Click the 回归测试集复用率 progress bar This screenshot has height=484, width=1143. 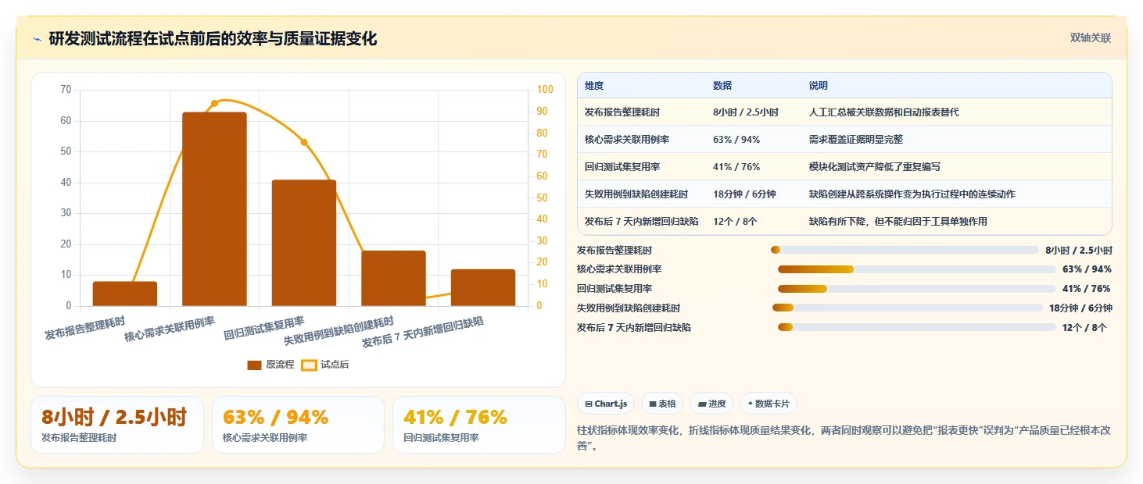click(x=917, y=289)
